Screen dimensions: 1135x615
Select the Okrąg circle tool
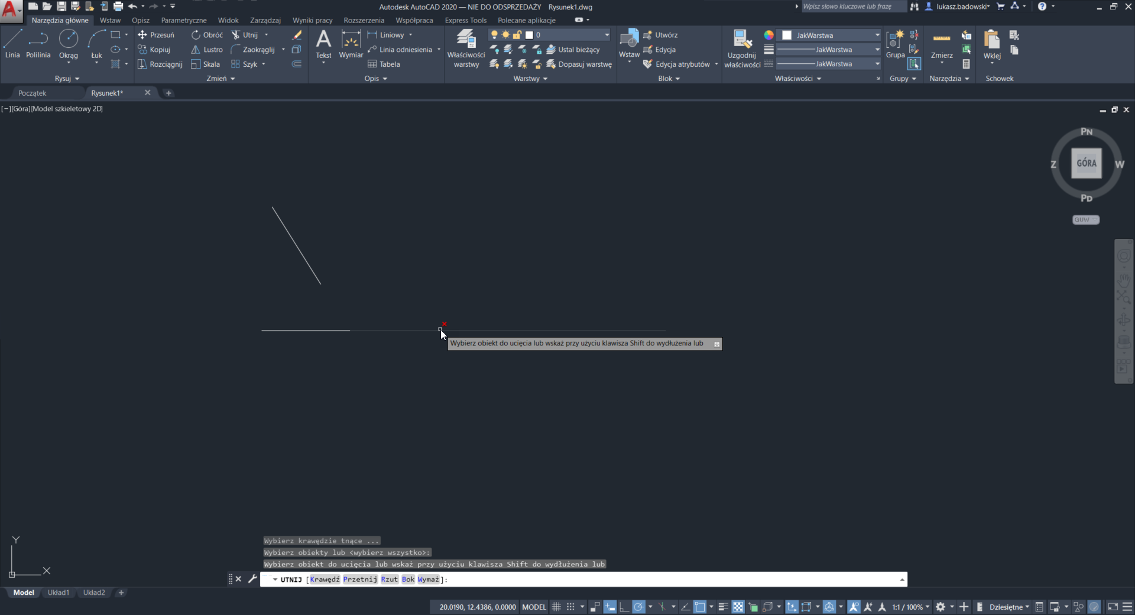(69, 44)
